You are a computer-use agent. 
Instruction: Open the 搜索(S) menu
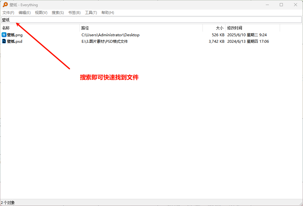click(58, 13)
